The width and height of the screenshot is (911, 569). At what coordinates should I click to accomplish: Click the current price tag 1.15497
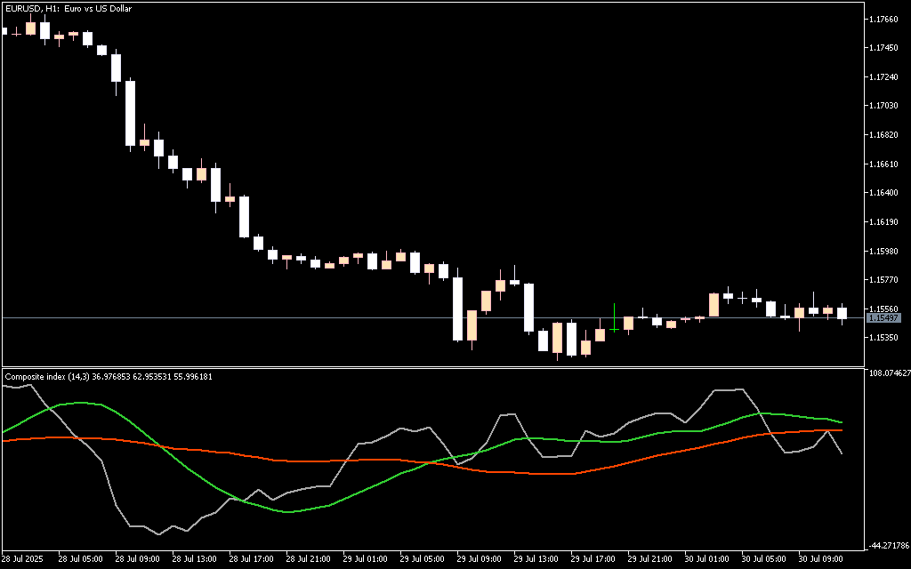coord(884,317)
